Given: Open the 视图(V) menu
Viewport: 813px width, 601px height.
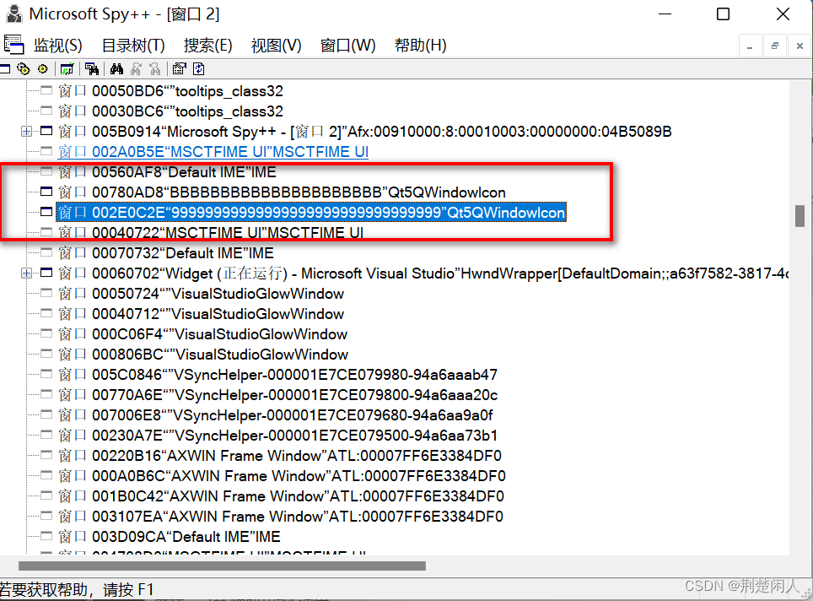Looking at the screenshot, I should [x=276, y=46].
